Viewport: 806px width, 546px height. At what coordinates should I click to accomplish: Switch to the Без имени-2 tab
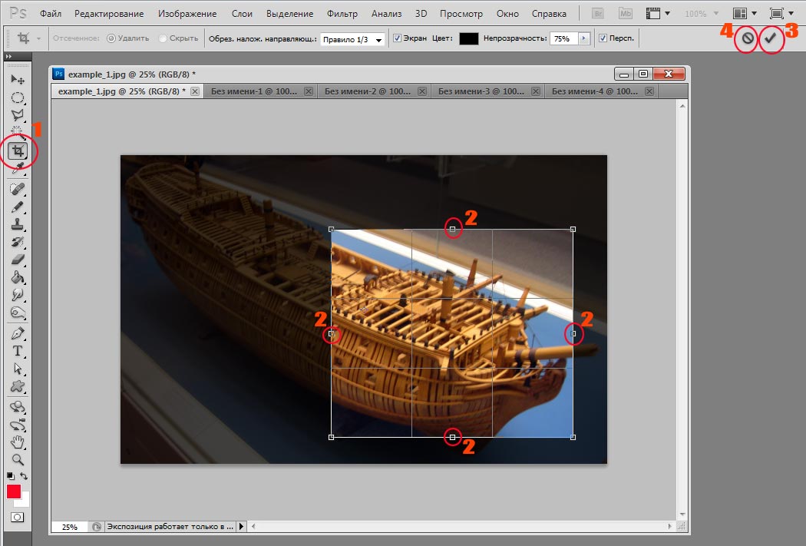[x=367, y=91]
